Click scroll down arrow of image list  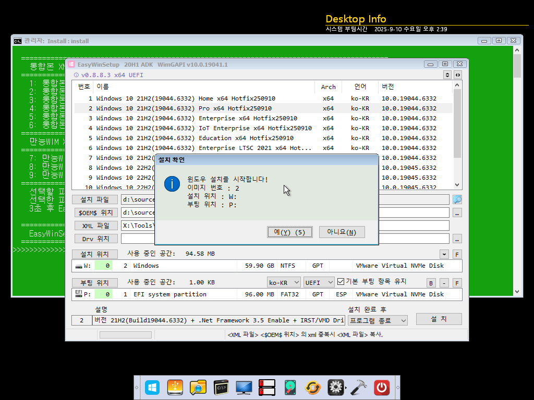pos(457,185)
